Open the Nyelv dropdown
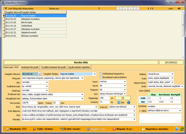Viewport: 186px width, 134px height. point(125,82)
